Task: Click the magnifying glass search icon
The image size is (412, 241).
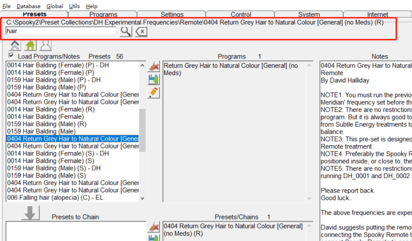Action: (x=126, y=32)
